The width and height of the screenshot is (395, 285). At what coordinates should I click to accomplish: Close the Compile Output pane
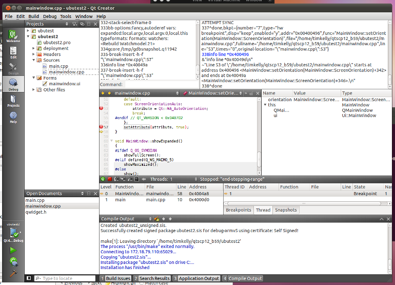(x=388, y=219)
